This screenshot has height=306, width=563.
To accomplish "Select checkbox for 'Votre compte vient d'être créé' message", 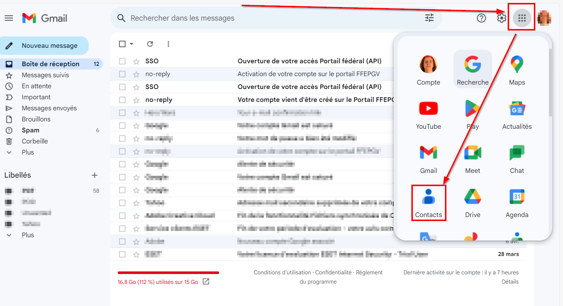I will click(x=122, y=100).
